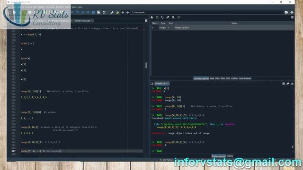Select the IPython console bottom tab
The height and width of the screenshot is (170, 303).
[x=219, y=156]
